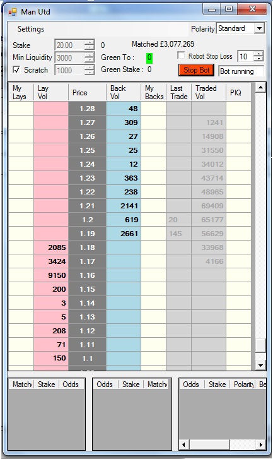Viewport: 273px width, 459px height.
Task: Click back volume 363 at price 1.23
Action: (124, 178)
